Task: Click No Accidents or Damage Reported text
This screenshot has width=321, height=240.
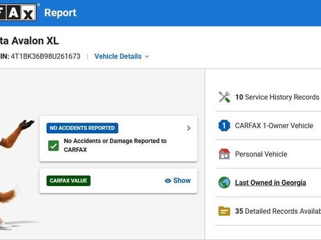Action: (115, 145)
